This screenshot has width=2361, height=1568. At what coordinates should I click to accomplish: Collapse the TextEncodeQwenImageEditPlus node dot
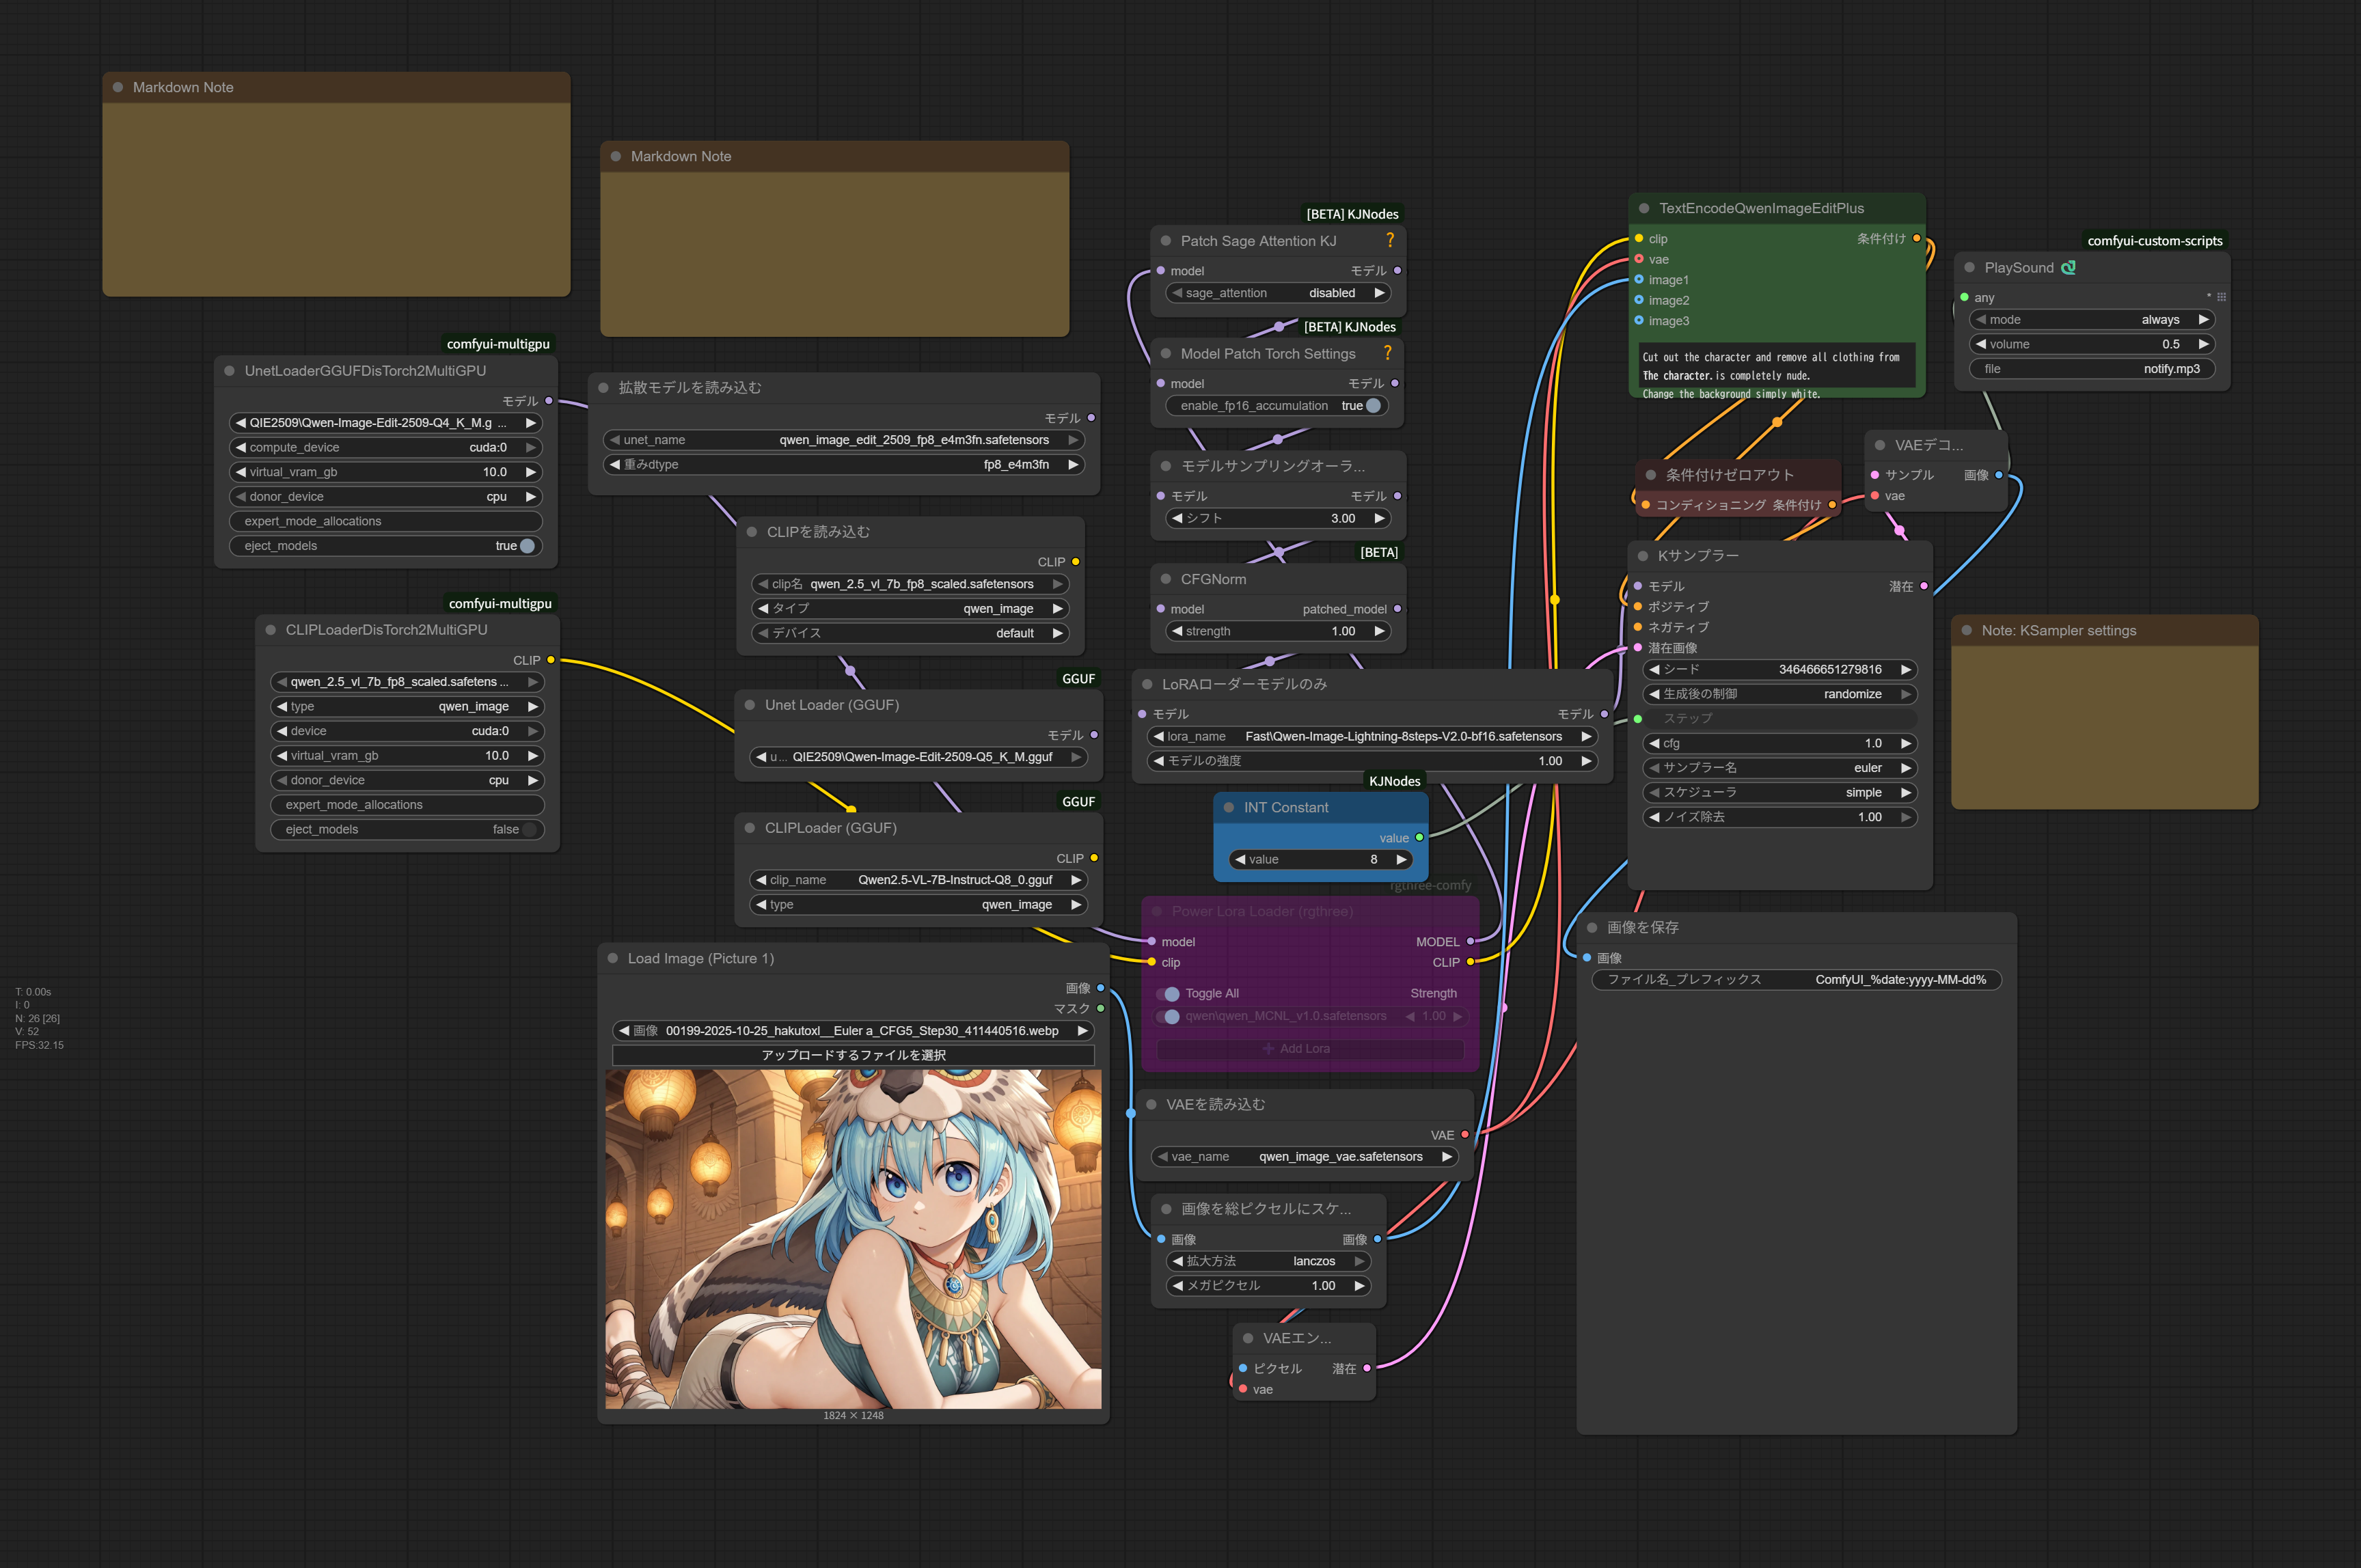coord(1644,208)
